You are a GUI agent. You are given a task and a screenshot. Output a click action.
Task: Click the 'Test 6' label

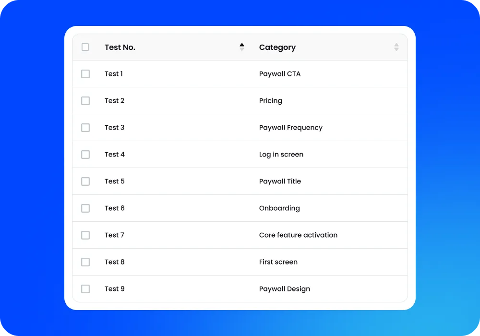pyautogui.click(x=115, y=208)
